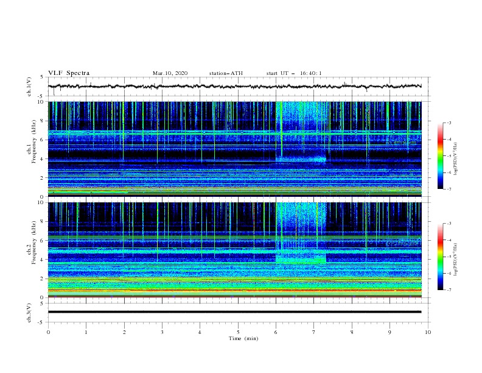Click the "6" kHz tick on ch.2 frequency axis
Image resolution: width=482 pixels, height=373 pixels.
(x=42, y=241)
